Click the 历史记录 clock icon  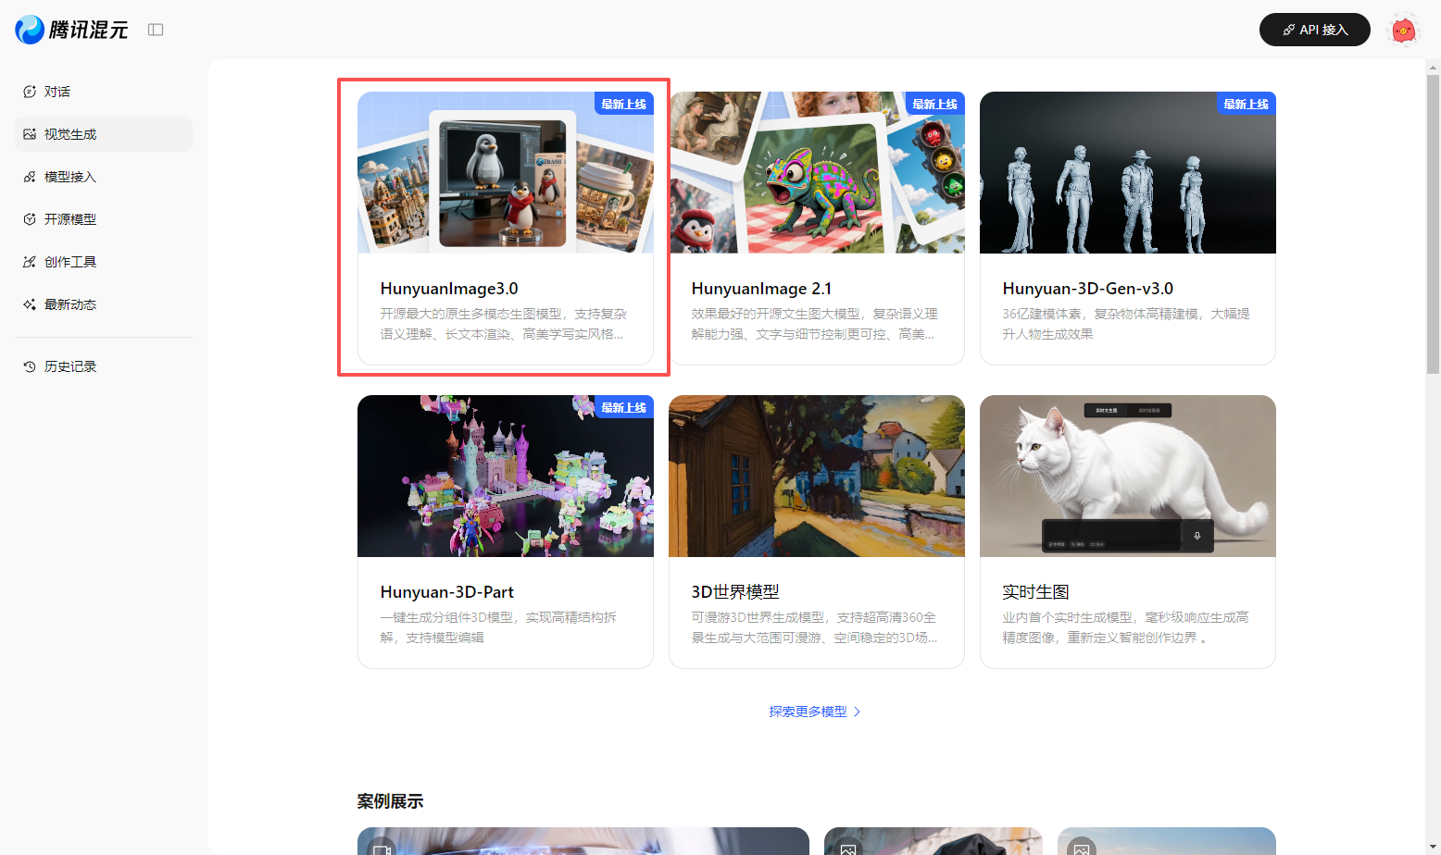point(30,366)
